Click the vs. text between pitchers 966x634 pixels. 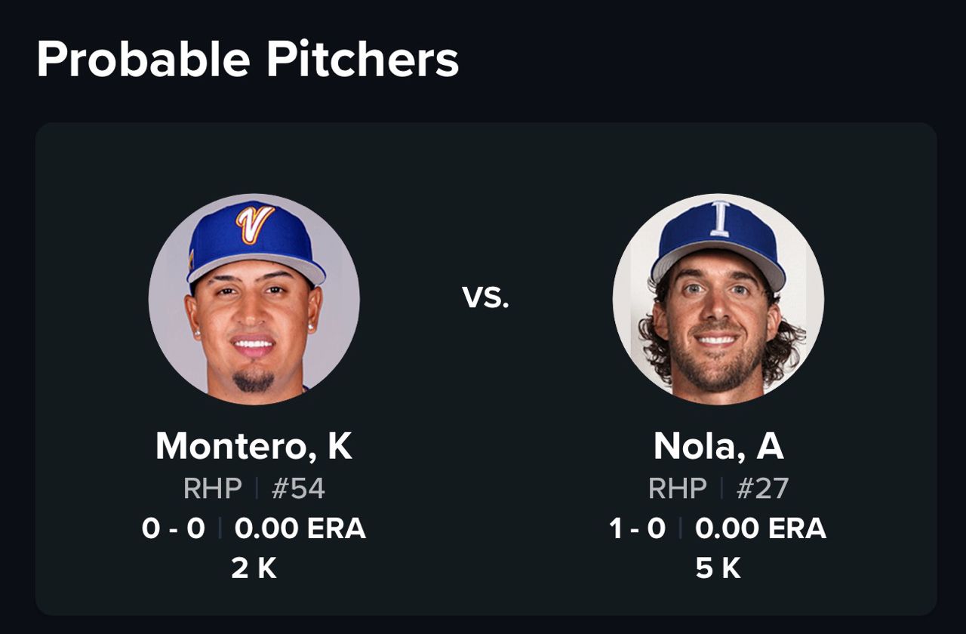pos(486,297)
